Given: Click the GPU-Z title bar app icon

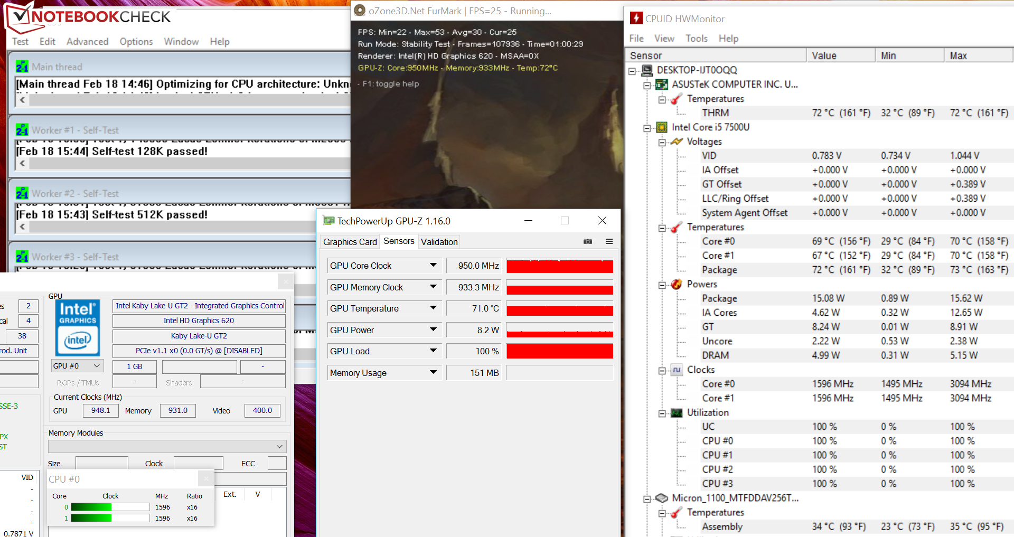Looking at the screenshot, I should pos(328,221).
